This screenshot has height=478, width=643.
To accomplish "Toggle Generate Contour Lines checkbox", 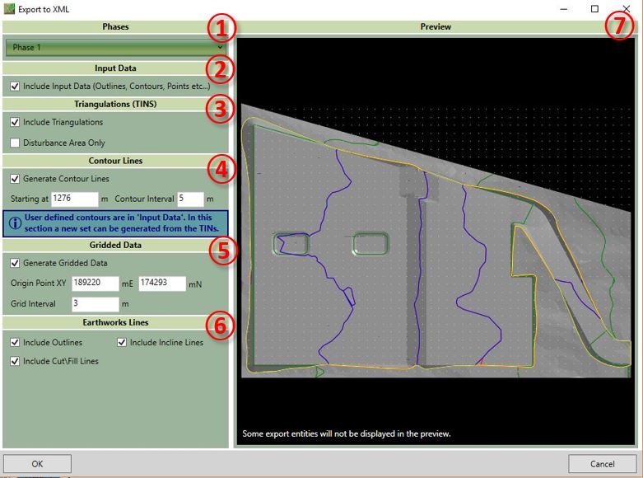I will click(x=16, y=179).
